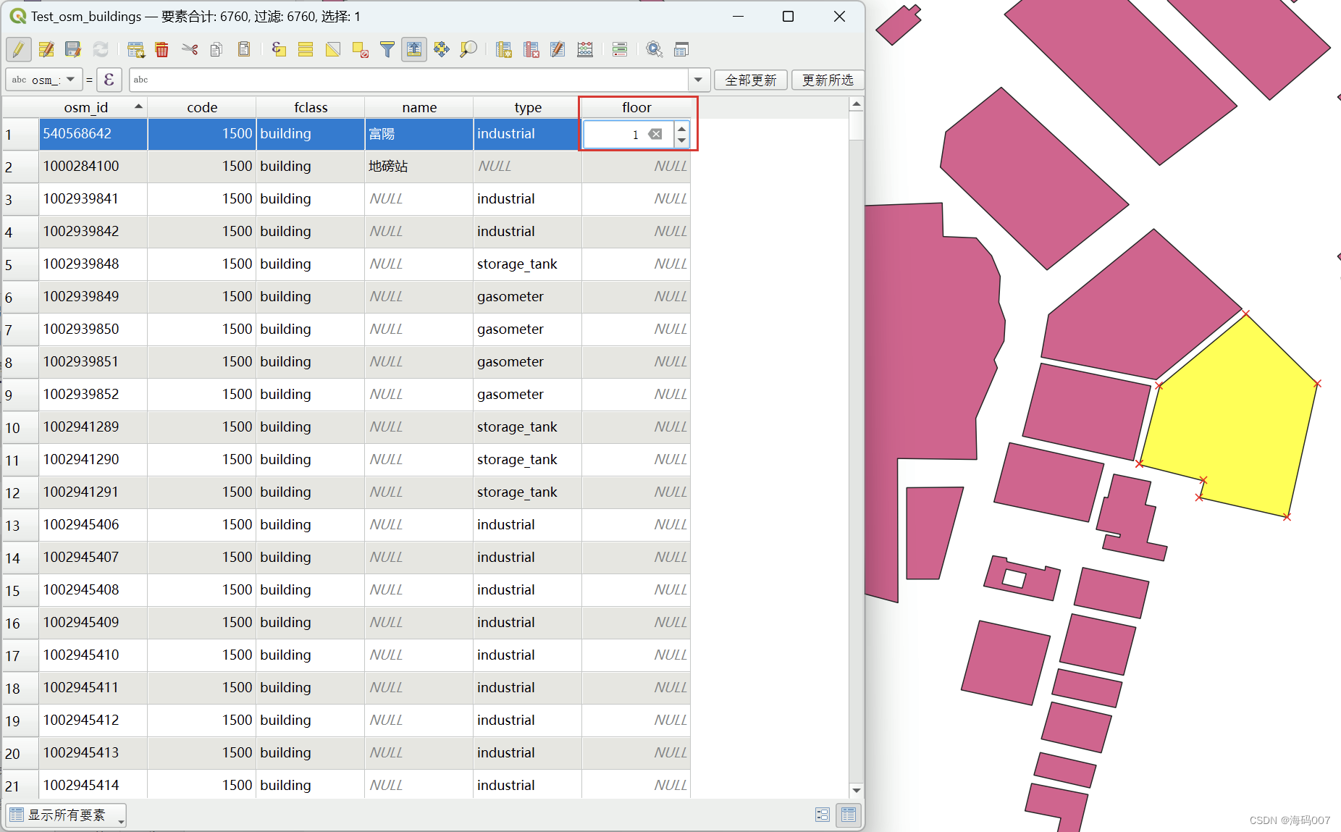Sort by osm_id column header
Screen dimensions: 1341x832
coord(93,107)
